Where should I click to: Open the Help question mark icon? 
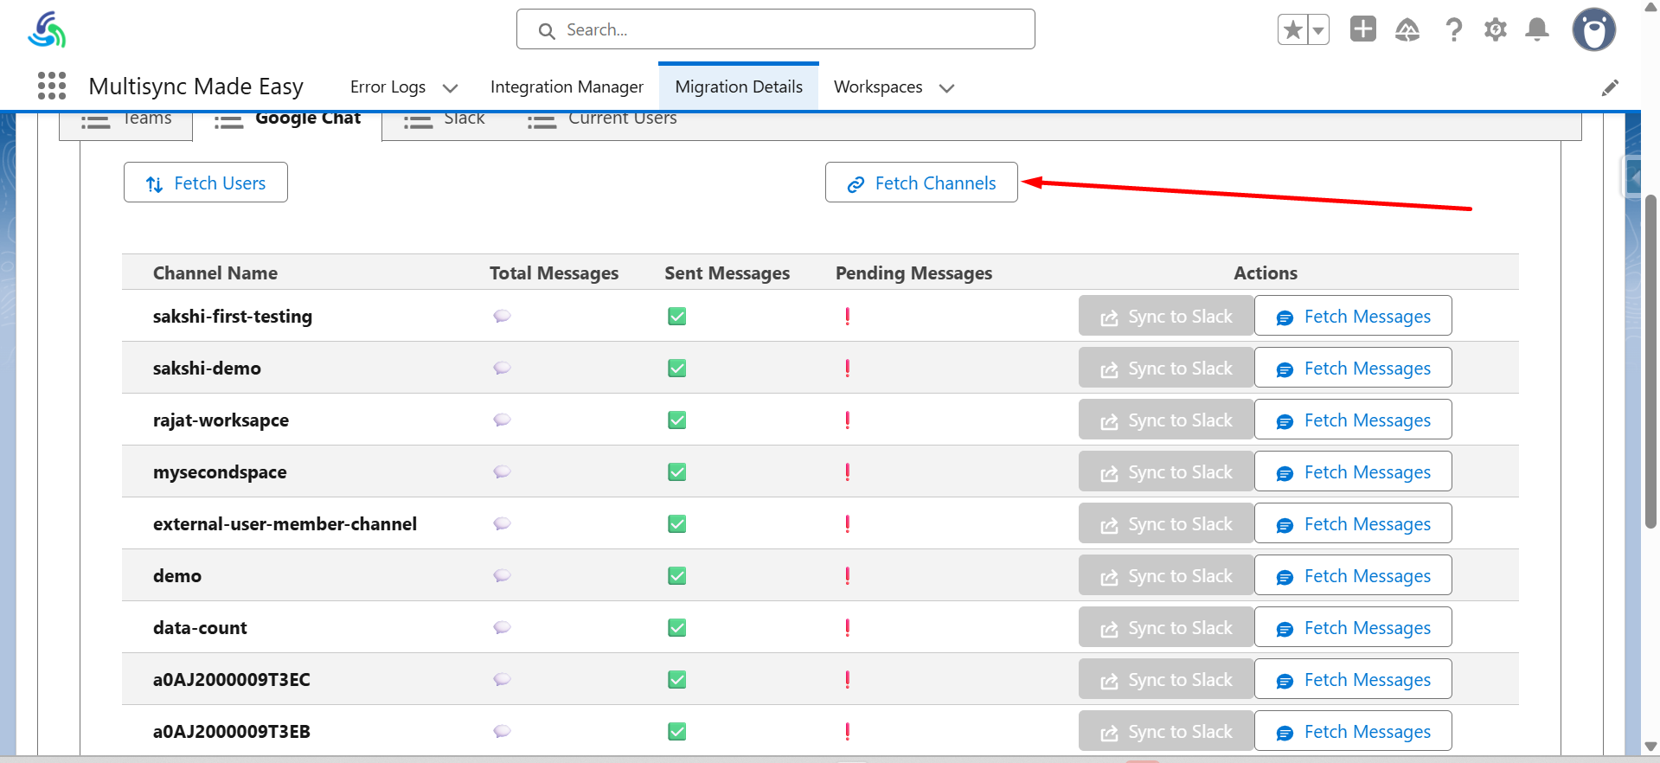pyautogui.click(x=1454, y=30)
